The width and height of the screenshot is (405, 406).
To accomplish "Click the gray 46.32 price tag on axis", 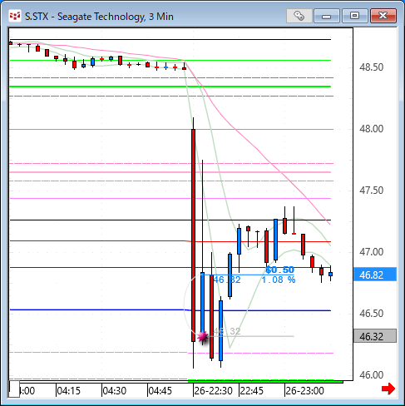I will [x=375, y=336].
